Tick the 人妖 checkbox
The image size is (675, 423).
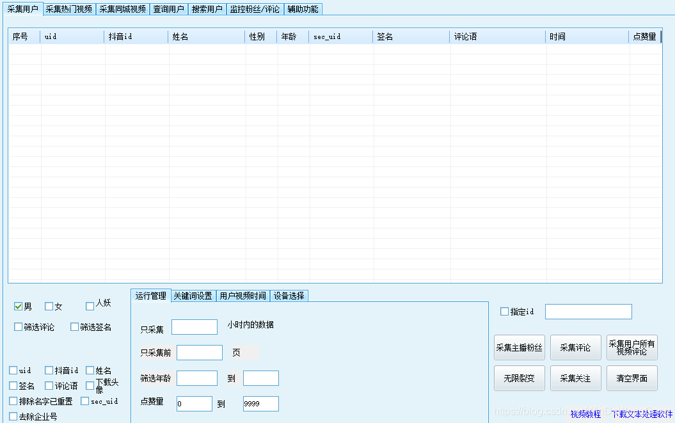click(90, 307)
